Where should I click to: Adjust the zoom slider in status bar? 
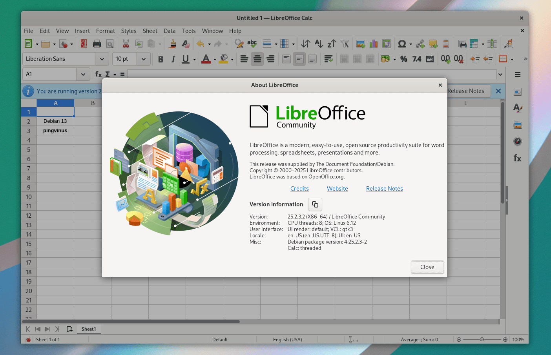click(482, 340)
